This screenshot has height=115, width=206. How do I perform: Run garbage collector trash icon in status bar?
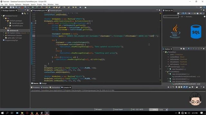click(x=167, y=110)
